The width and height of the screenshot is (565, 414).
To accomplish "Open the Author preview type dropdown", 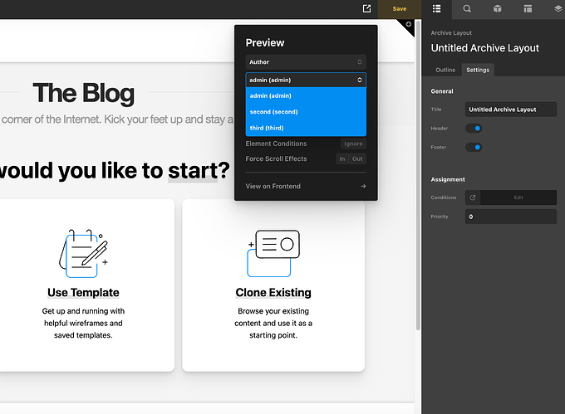I will click(305, 62).
